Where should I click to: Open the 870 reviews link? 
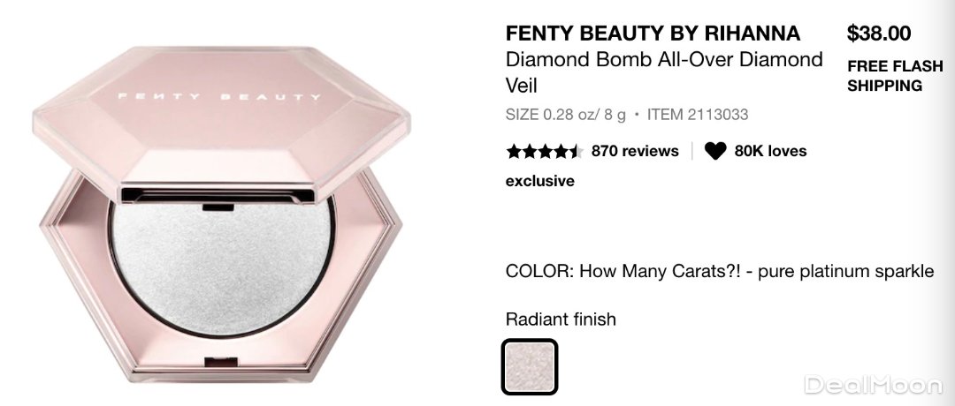pos(635,151)
